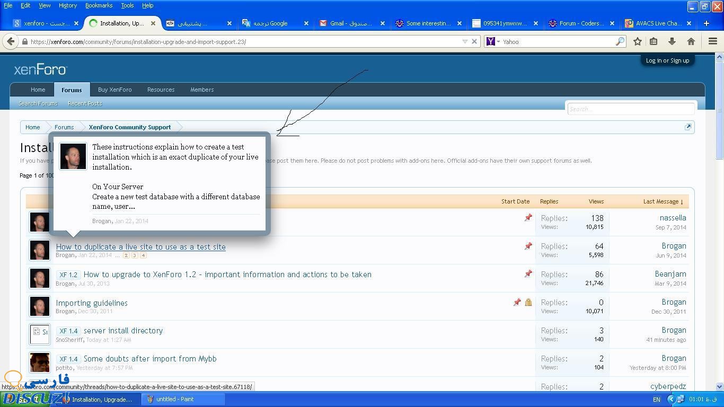Sort threads by Last Message column
This screenshot has height=407, width=724.
(x=663, y=201)
